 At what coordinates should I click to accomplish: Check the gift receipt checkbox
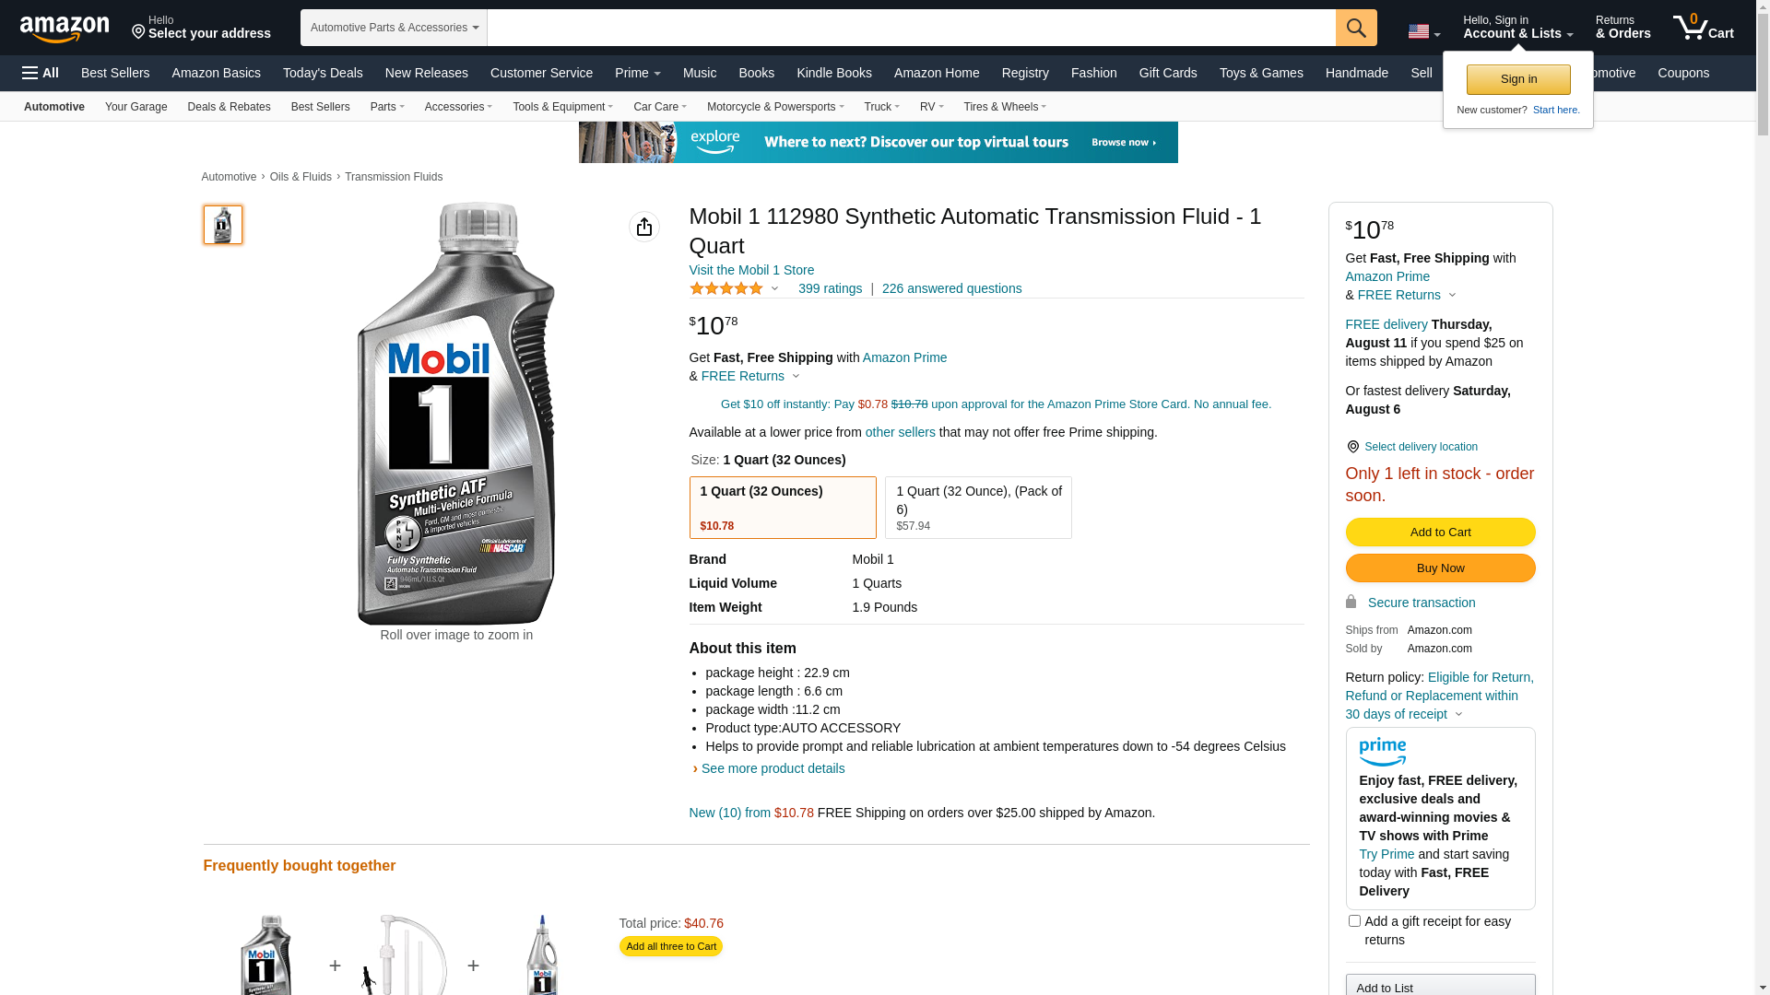1354,921
